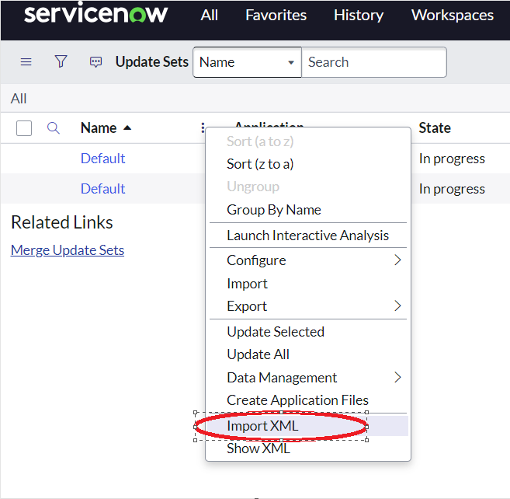Sort list by State column header

[x=435, y=128]
